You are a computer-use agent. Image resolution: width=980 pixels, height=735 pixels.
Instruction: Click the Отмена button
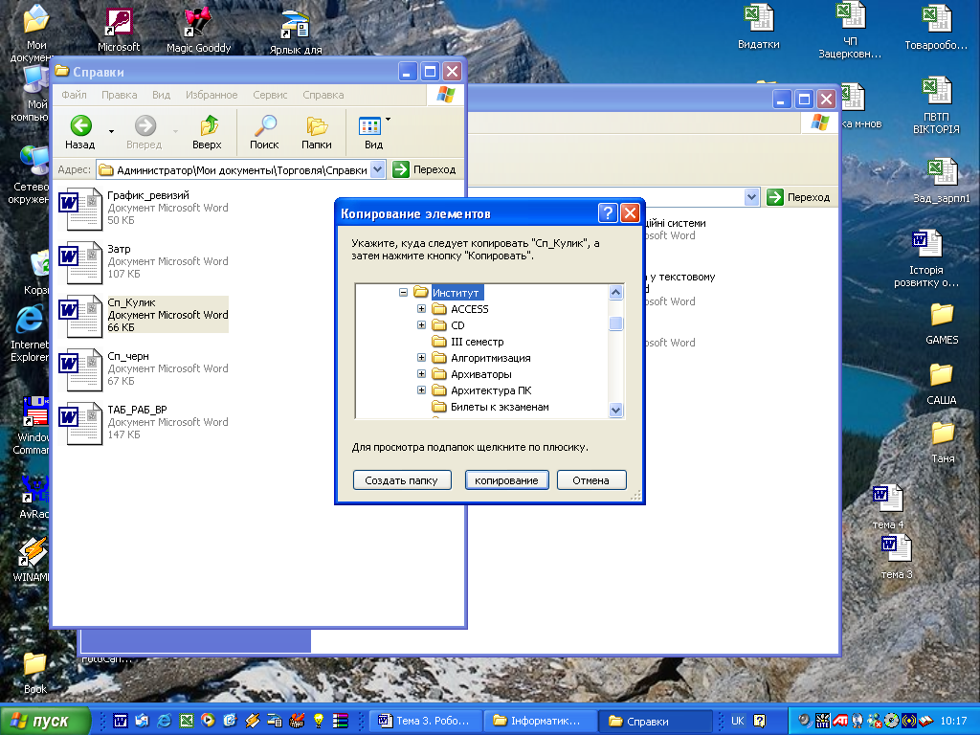591,480
